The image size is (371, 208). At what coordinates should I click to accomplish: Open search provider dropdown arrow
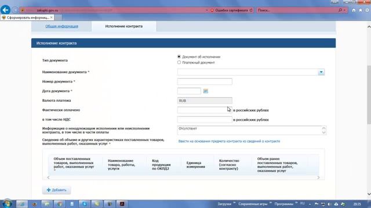[x=344, y=10]
